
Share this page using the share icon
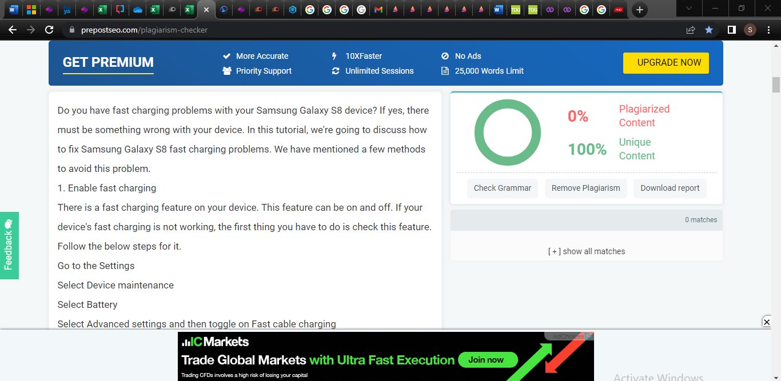point(691,30)
